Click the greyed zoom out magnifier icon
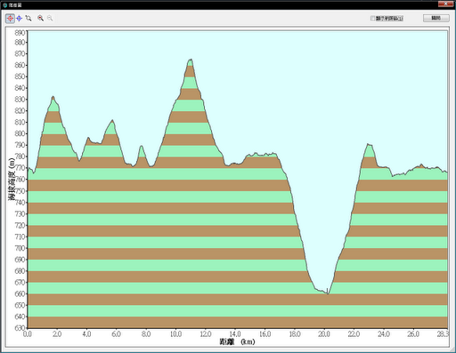 (50, 19)
